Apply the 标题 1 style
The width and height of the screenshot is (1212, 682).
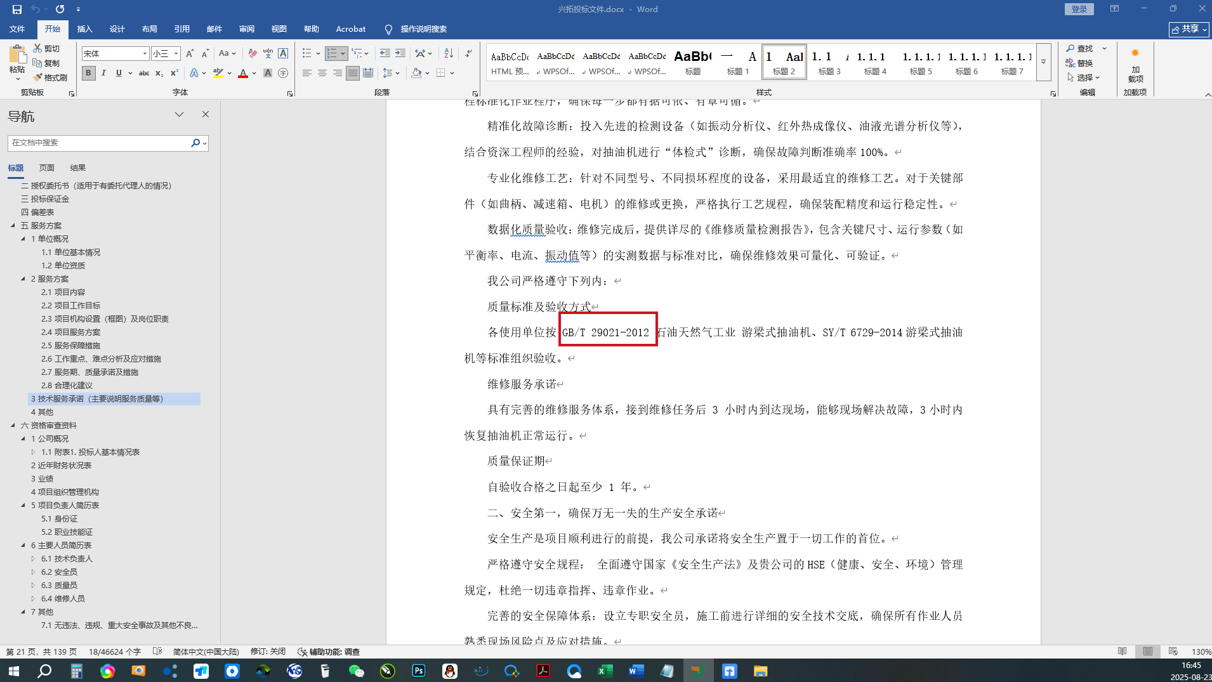coord(738,62)
